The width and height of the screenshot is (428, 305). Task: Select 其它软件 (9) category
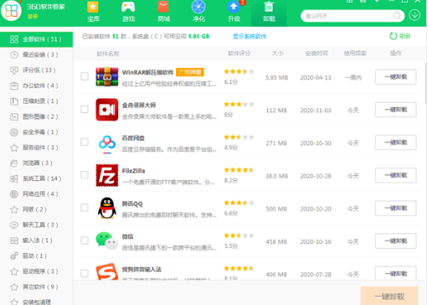pos(36,287)
